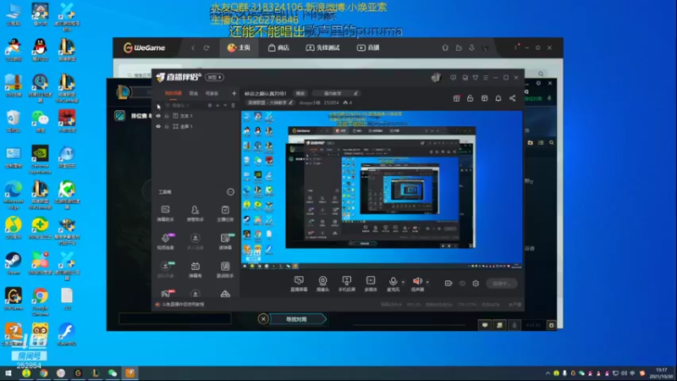677x381 pixels.
Task: Click the Chrome icon on the taskbar
Action: pyautogui.click(x=44, y=373)
